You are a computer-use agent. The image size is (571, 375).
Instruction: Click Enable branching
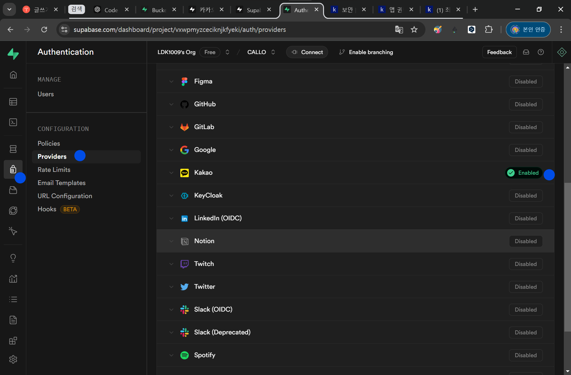click(366, 52)
